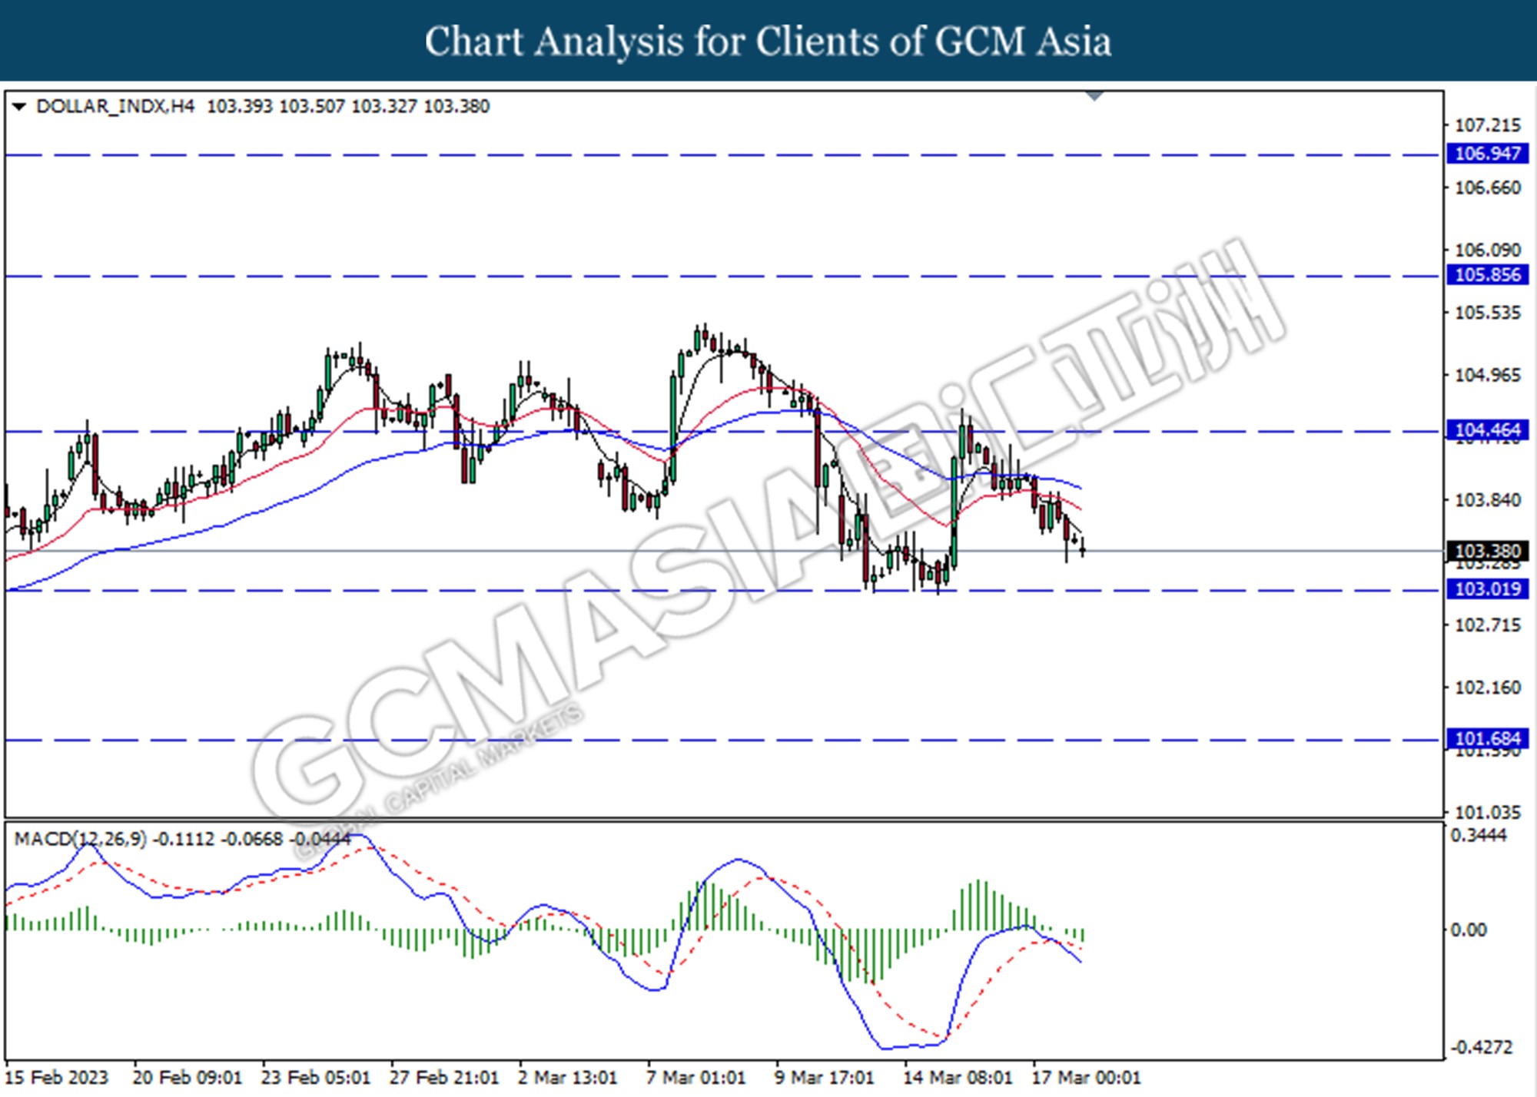Click the 107.215 price scale value

(x=1488, y=125)
